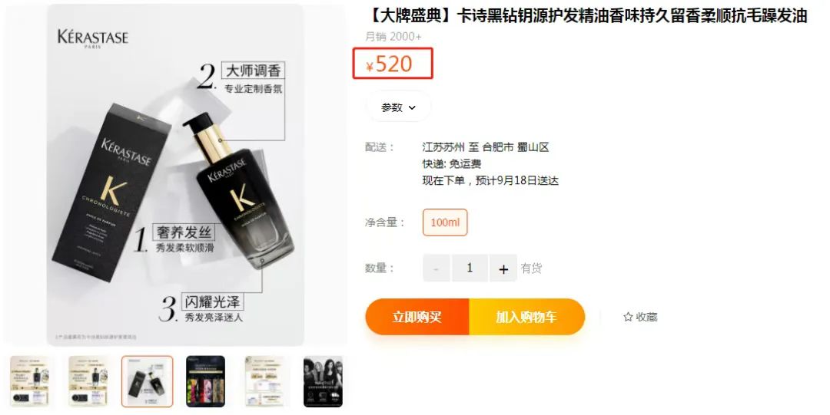Click the main Kérastase product image
Image resolution: width=830 pixels, height=415 pixels.
pos(175,175)
